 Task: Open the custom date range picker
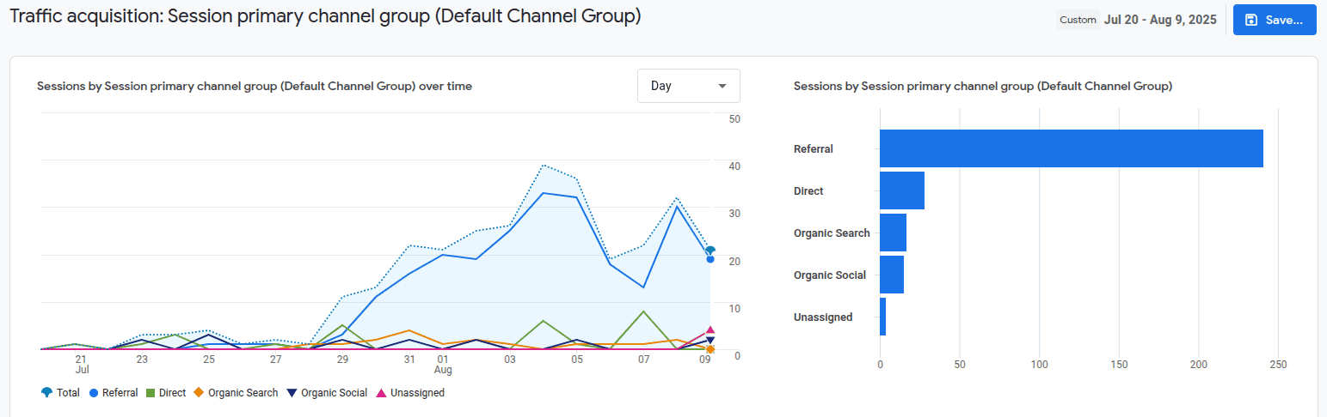(1160, 20)
